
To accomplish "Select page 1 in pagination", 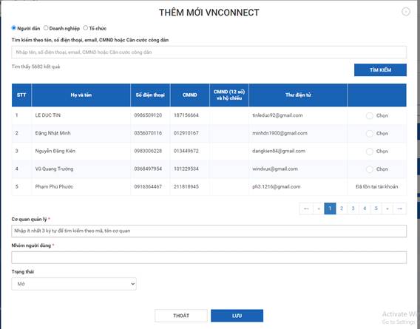I will [x=330, y=208].
